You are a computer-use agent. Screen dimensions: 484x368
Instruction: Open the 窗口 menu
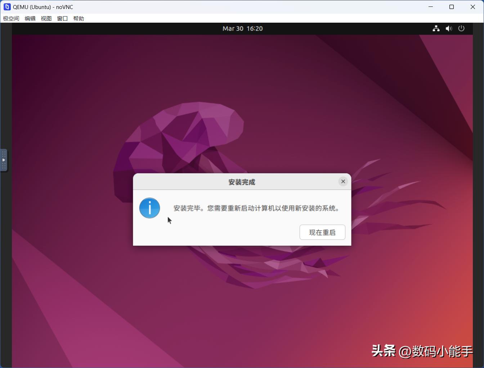click(62, 18)
